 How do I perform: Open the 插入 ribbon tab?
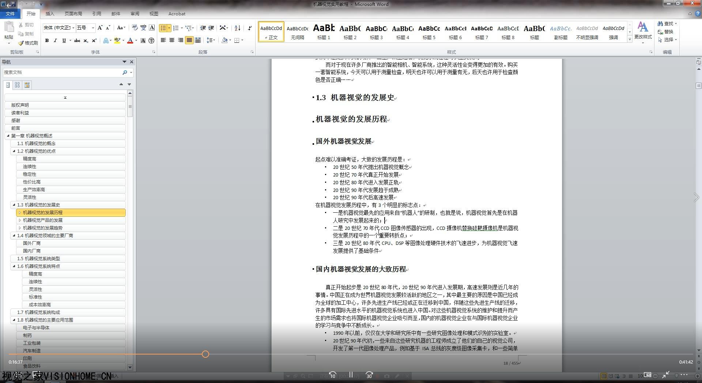pyautogui.click(x=50, y=14)
